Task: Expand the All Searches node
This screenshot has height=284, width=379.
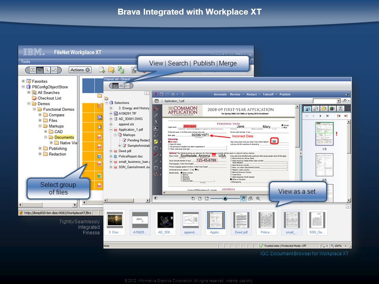Action: [29, 92]
